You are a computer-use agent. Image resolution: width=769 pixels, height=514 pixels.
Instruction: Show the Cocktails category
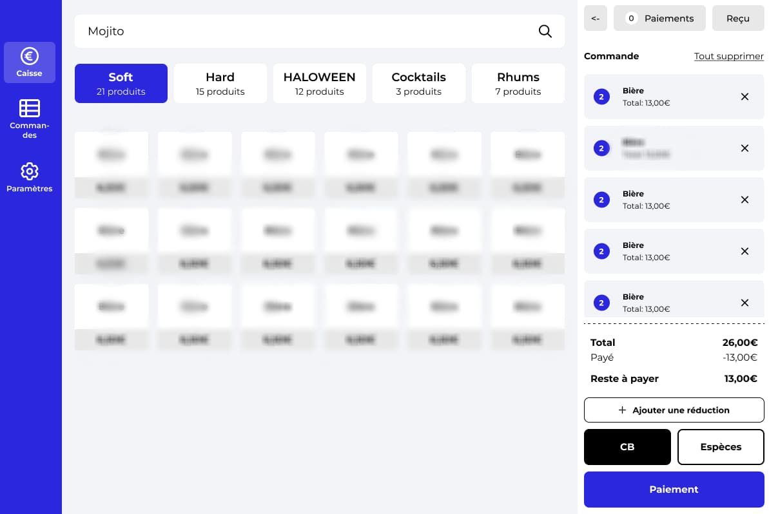[419, 84]
